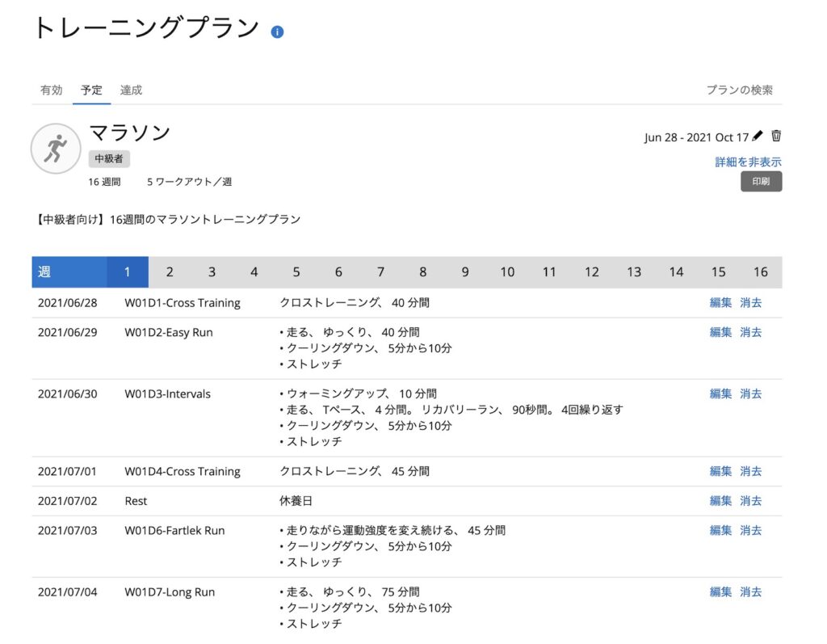Click the date 2021/06/28

(x=68, y=303)
